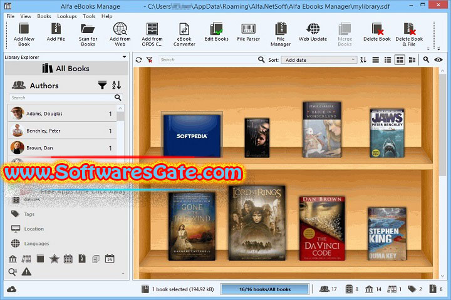
Task: Select the Jaws book cover
Action: point(387,133)
